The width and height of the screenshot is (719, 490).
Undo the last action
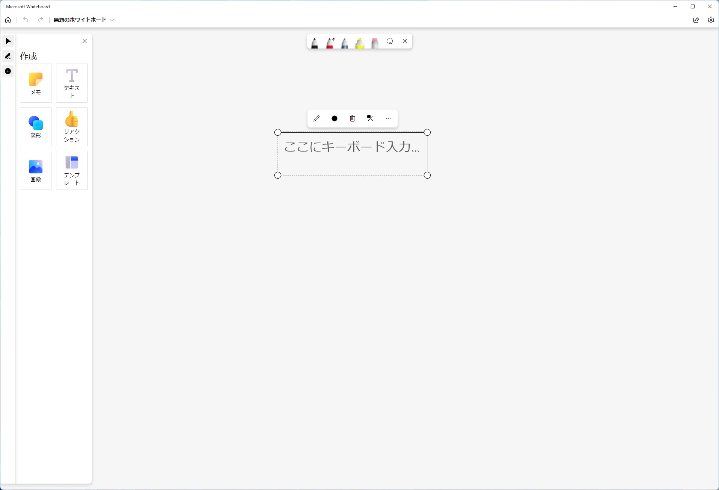point(26,20)
